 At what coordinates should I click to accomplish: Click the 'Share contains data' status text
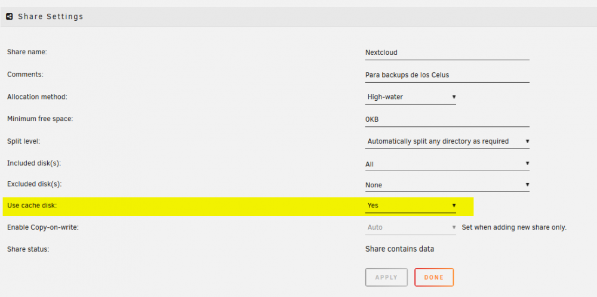point(400,249)
